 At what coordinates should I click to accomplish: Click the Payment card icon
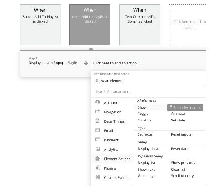coord(98,139)
